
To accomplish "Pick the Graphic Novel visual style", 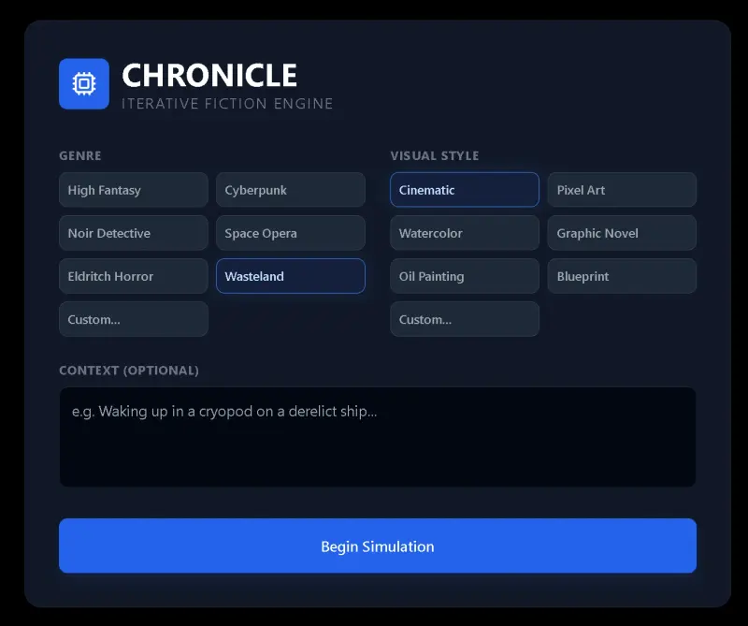I will [622, 233].
